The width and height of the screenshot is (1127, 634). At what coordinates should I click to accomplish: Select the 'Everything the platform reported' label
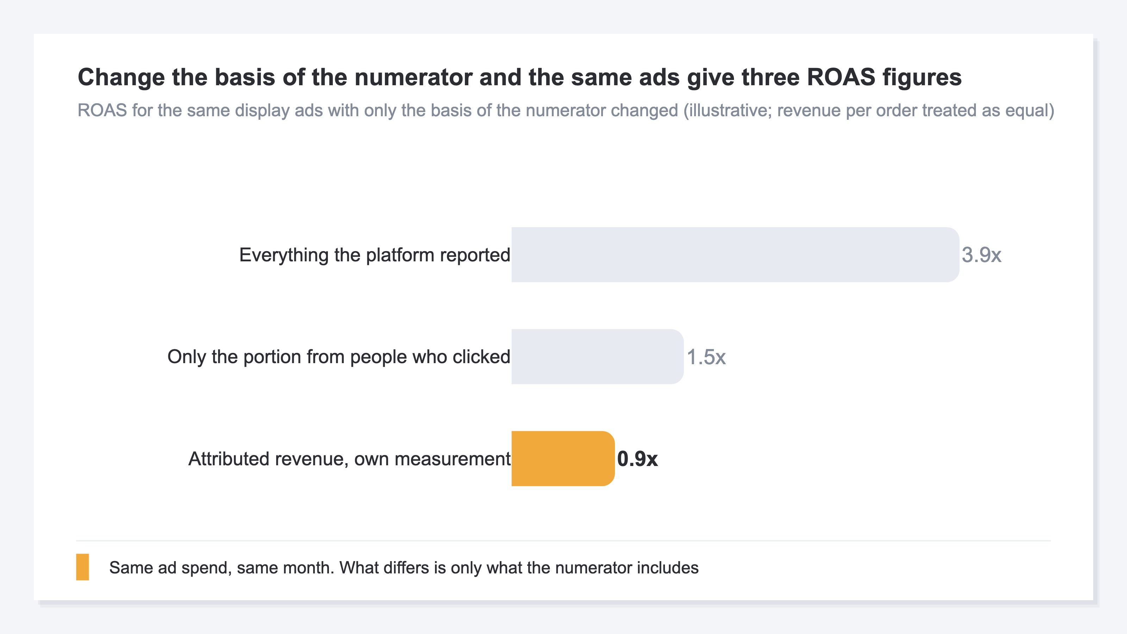374,255
